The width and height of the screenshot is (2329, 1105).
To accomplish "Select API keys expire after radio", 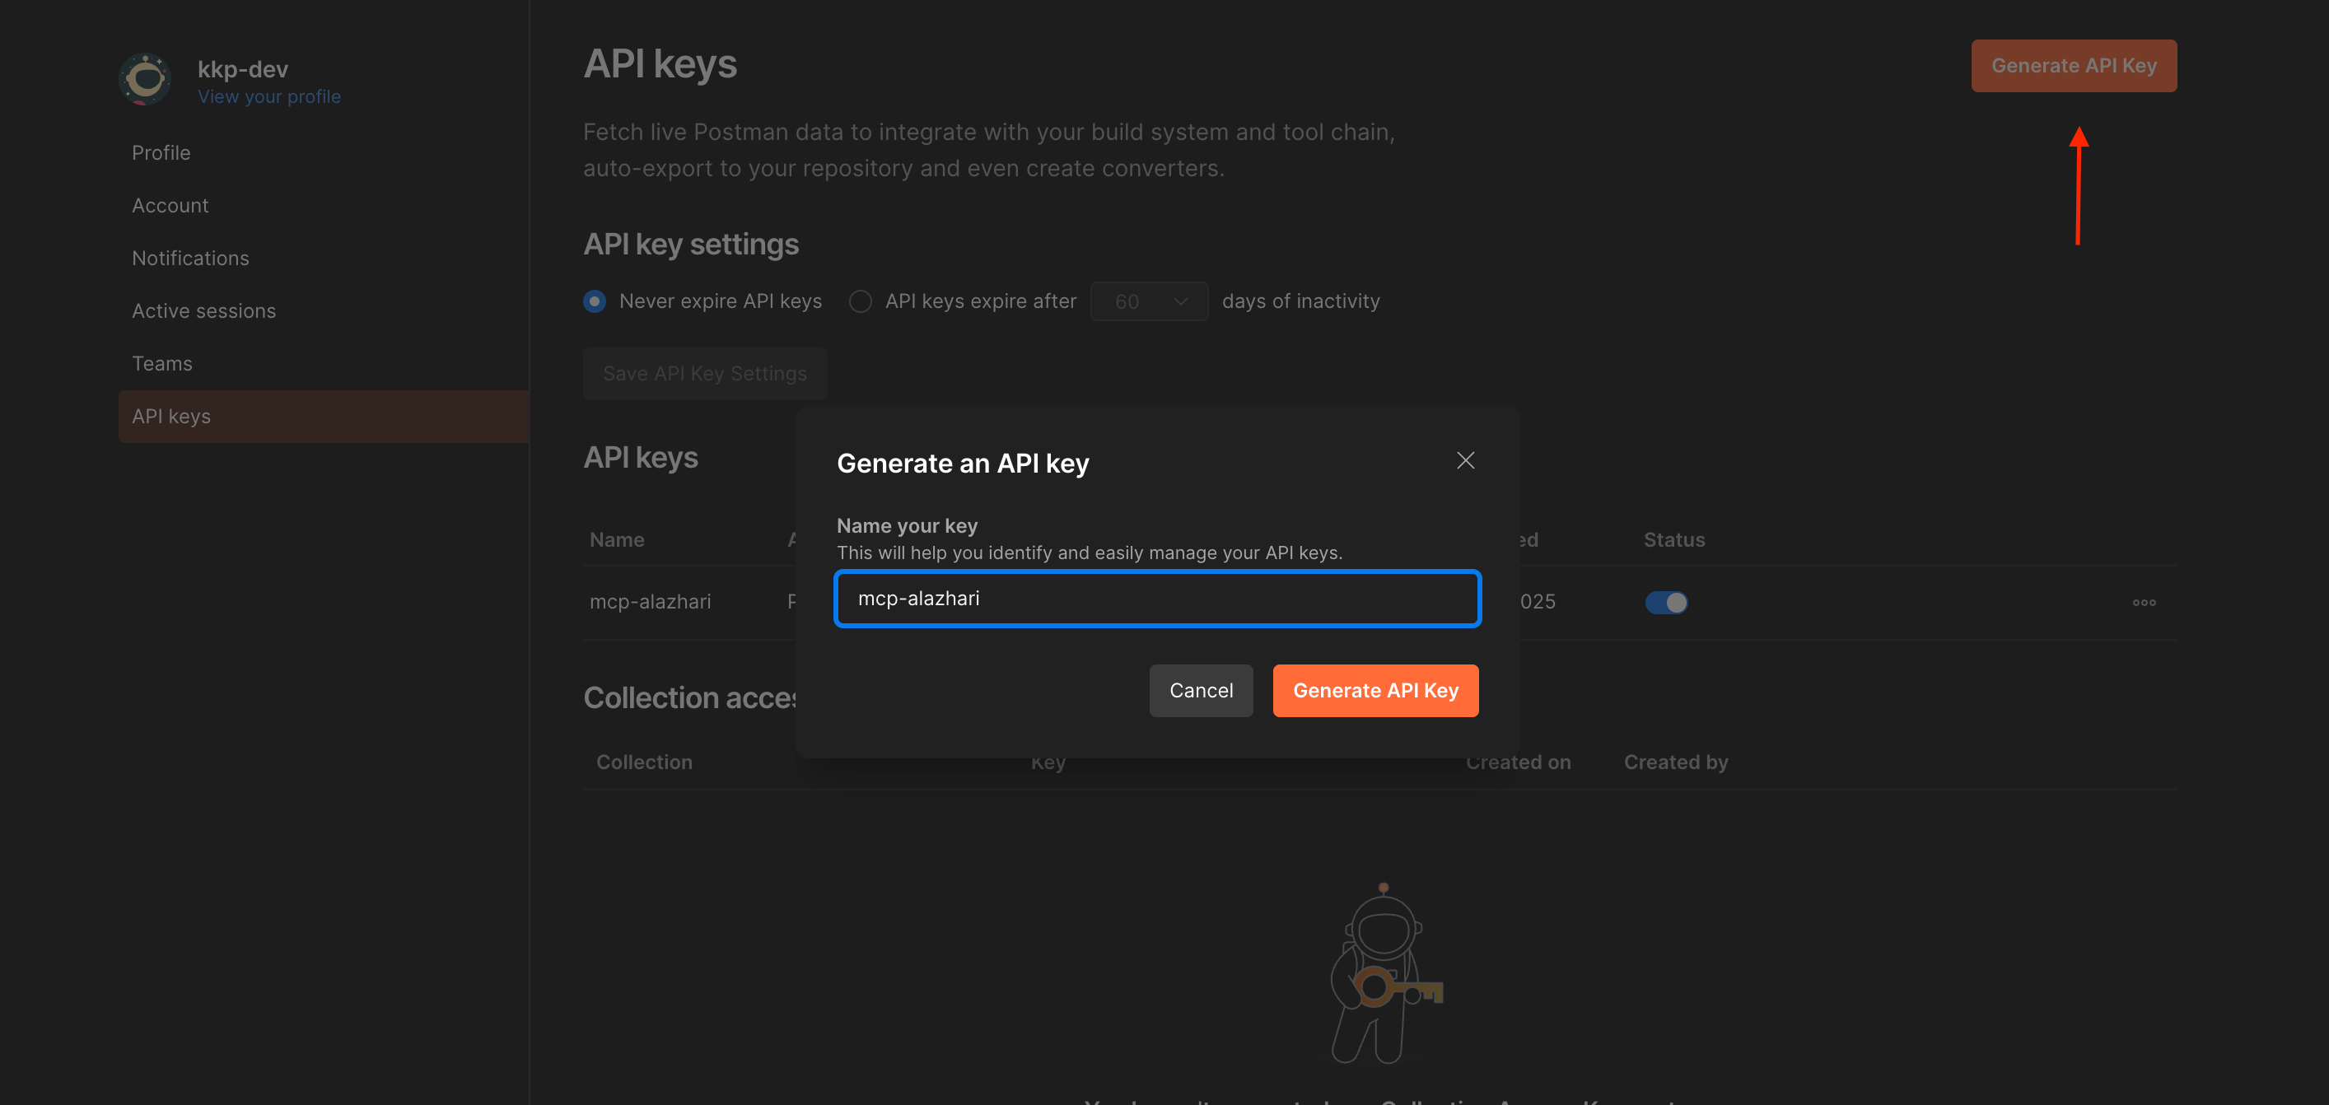I will pyautogui.click(x=861, y=301).
